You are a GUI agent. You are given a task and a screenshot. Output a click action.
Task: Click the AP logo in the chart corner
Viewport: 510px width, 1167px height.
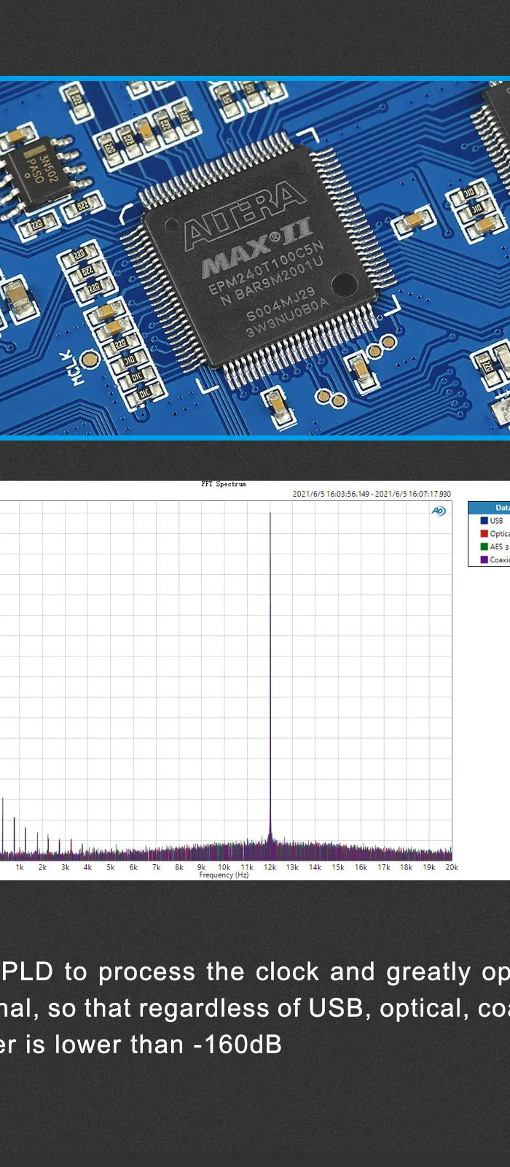click(x=439, y=511)
